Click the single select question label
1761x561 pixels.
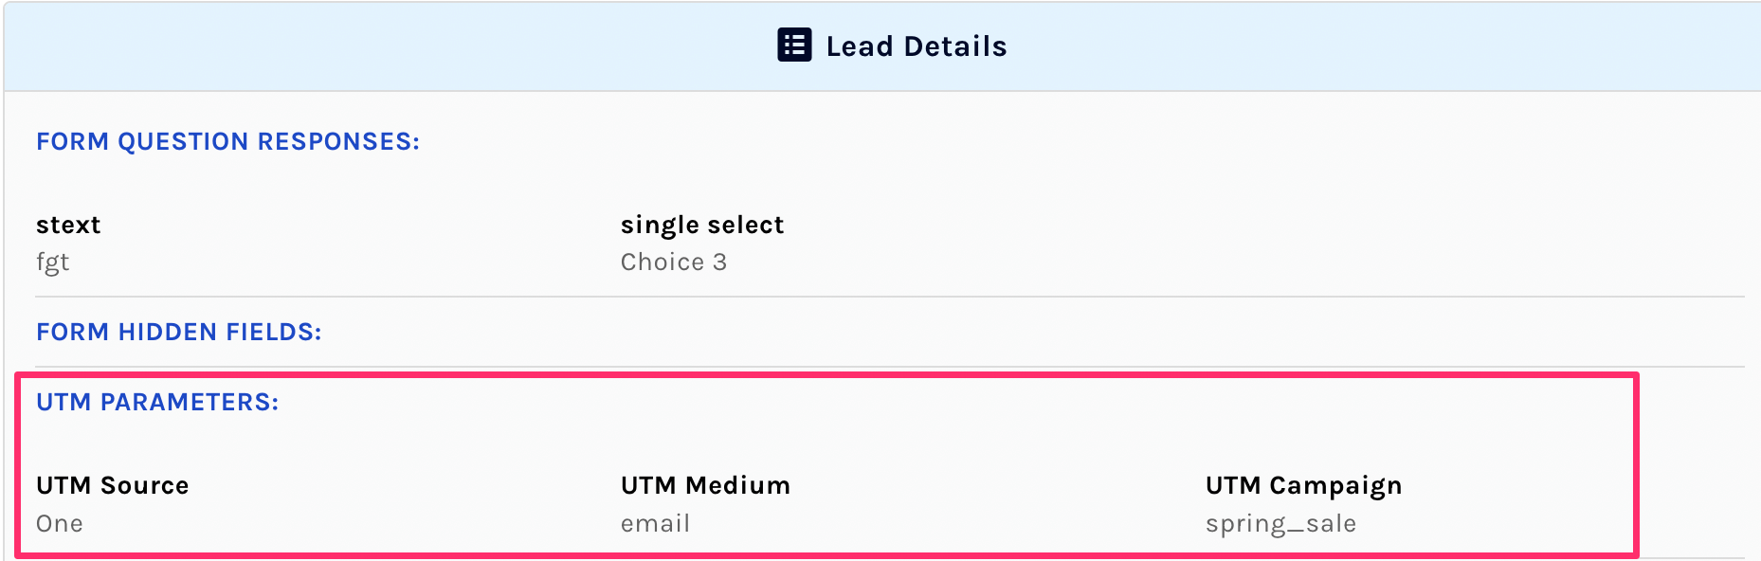coord(702,225)
